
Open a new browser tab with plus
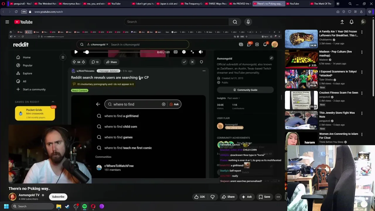point(338,4)
